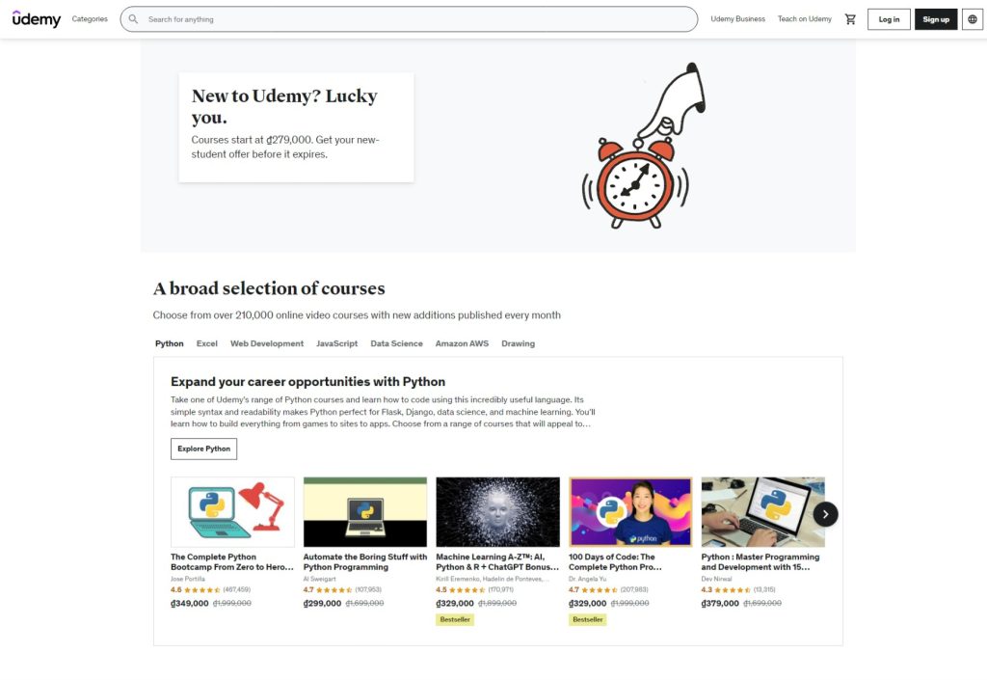The height and width of the screenshot is (680, 987).
Task: Open the Udemy Business link
Action: pos(737,19)
